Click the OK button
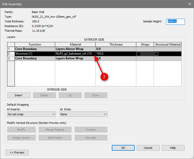 tap(123, 148)
